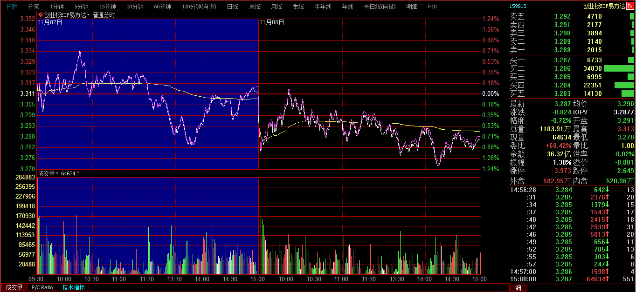Screen dimensions: 636x292
Task: Select the 1分钟 period
Action: pyautogui.click(x=57, y=7)
